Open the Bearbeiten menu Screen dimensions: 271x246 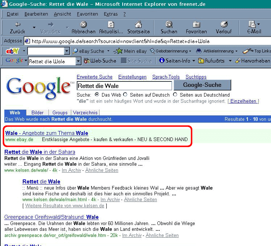(x=36, y=14)
